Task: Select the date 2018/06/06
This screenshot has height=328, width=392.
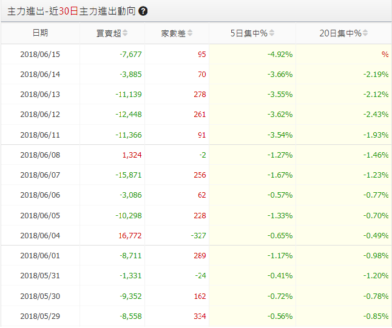Action: pyautogui.click(x=40, y=195)
